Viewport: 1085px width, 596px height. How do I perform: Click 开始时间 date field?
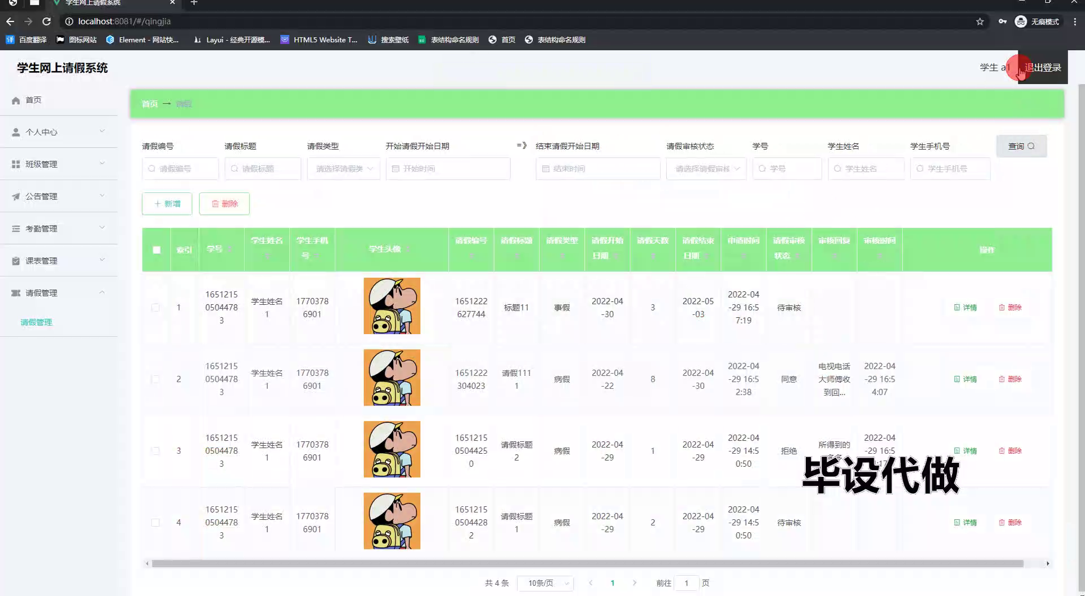[448, 169]
